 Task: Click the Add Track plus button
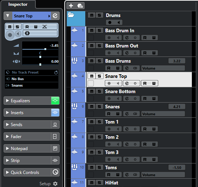click(x=71, y=6)
